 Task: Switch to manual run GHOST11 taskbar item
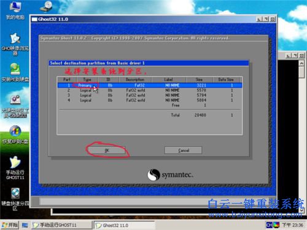(61, 225)
